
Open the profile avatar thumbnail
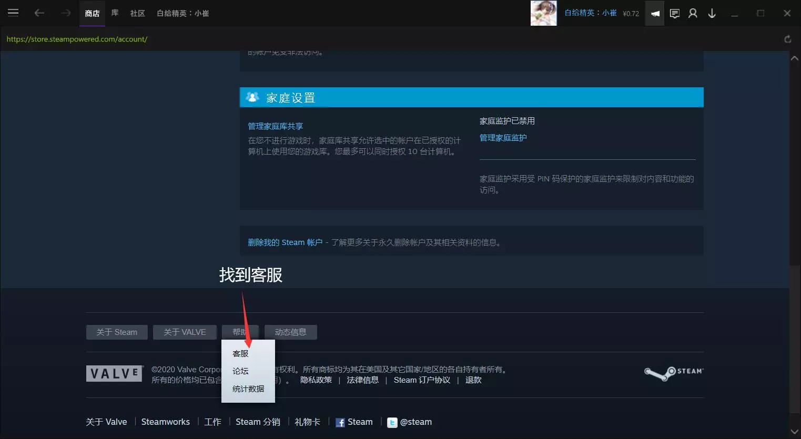pos(543,13)
